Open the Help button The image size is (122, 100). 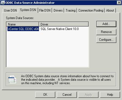tap(110, 95)
